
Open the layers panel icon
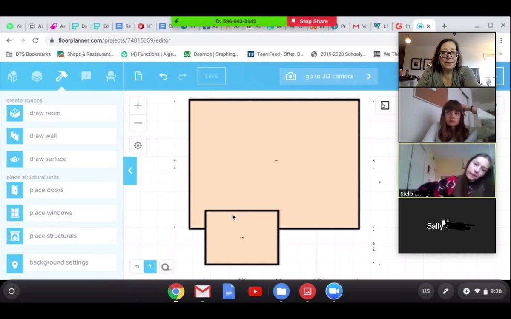(37, 76)
